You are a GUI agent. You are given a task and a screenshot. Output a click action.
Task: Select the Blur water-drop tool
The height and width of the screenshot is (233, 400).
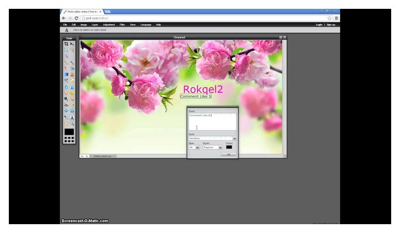[x=66, y=87]
